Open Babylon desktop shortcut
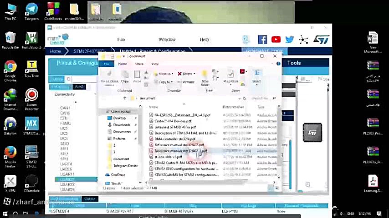 point(10,126)
